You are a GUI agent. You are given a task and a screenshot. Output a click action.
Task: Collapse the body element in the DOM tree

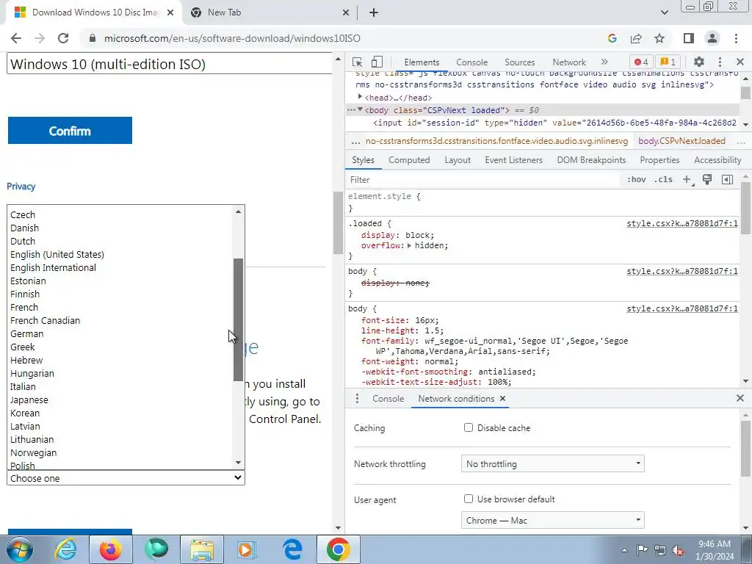360,110
